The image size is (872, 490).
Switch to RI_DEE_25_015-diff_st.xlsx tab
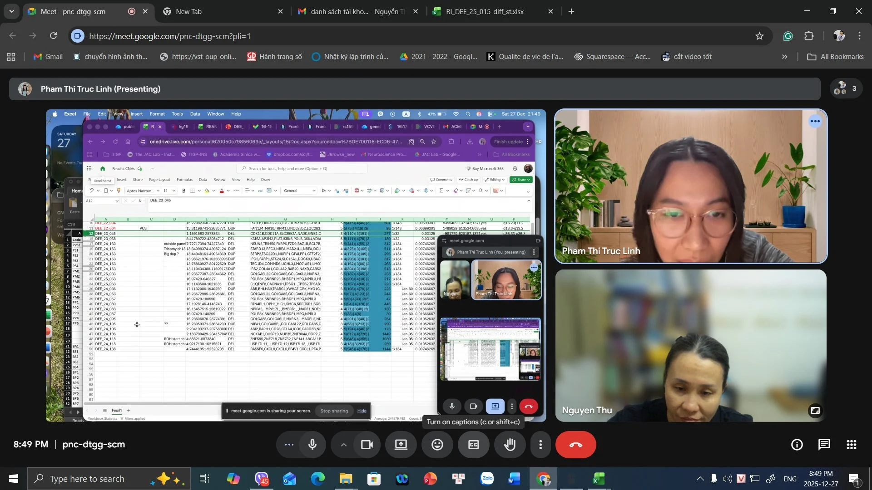pos(485,11)
